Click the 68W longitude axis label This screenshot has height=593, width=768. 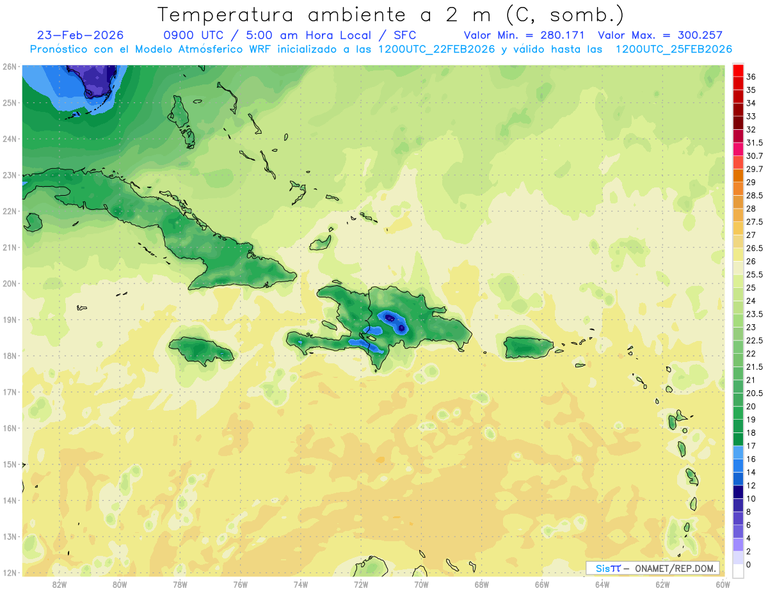(482, 585)
